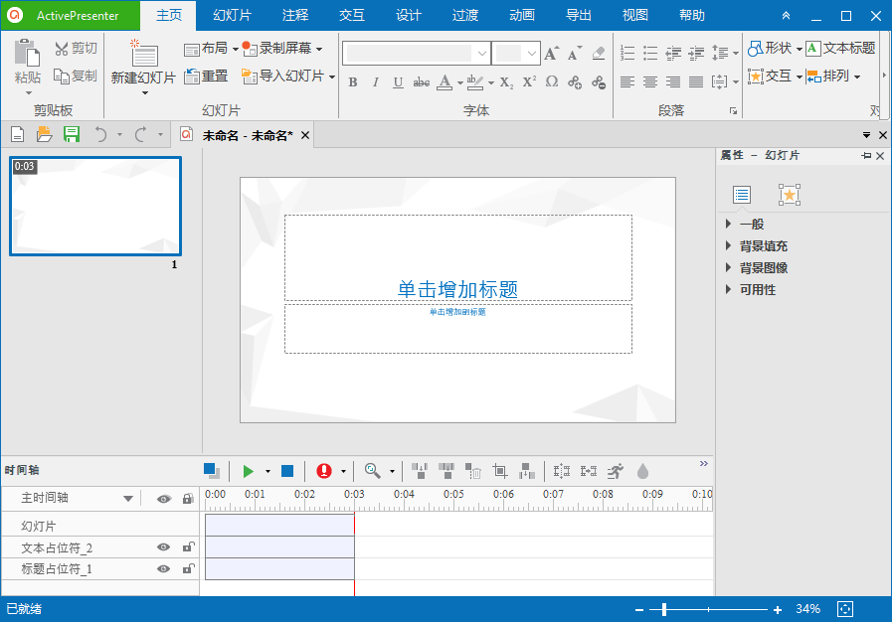Start recording narration red button
This screenshot has width=892, height=622.
(324, 471)
